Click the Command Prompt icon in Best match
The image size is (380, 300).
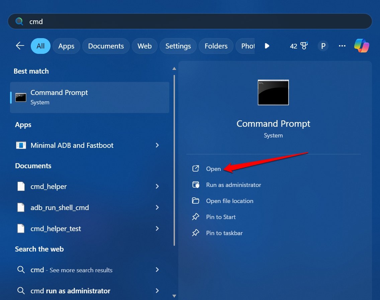[x=21, y=97]
